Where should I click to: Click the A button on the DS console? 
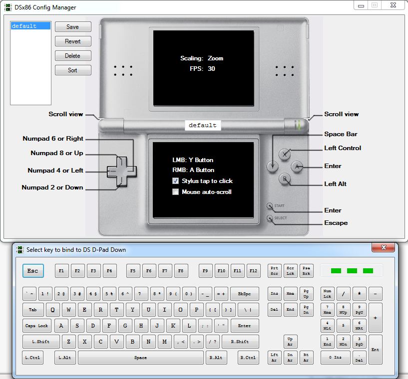(297, 167)
